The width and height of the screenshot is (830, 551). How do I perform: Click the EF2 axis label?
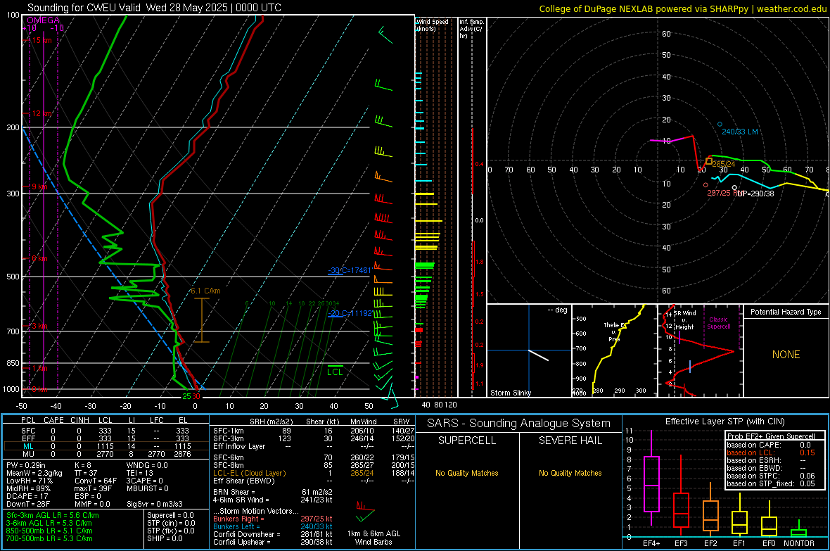(x=710, y=543)
